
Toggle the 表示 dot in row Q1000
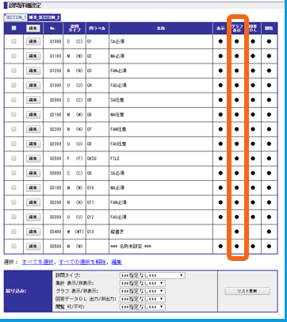tap(220, 41)
